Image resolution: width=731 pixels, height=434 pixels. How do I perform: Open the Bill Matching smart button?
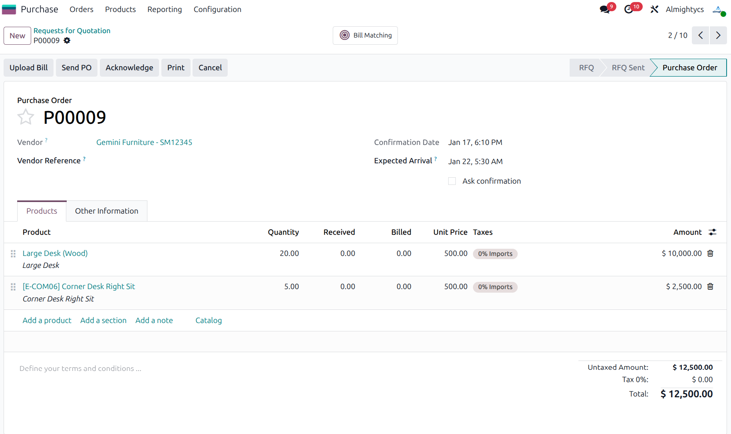[x=365, y=35]
